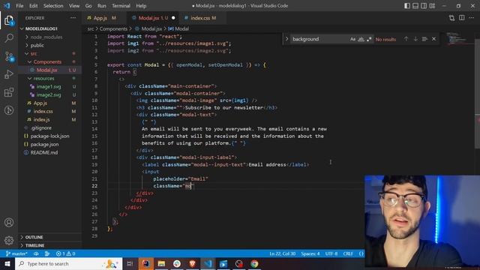Viewport: 480px width, 270px height.
Task: Open the Terminal menu
Action: 121,6
